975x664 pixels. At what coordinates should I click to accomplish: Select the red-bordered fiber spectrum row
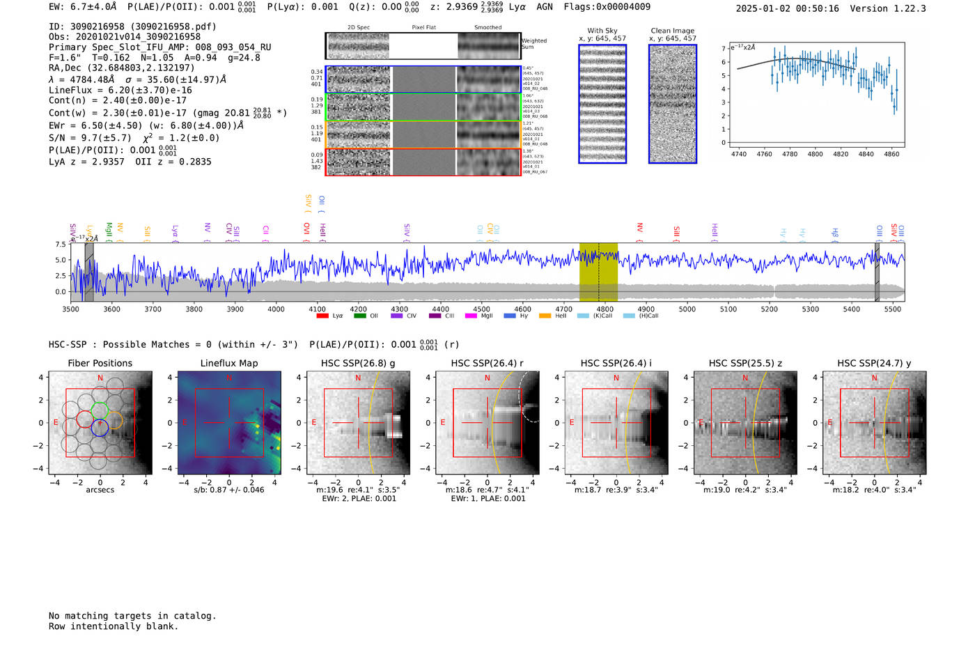coord(423,162)
